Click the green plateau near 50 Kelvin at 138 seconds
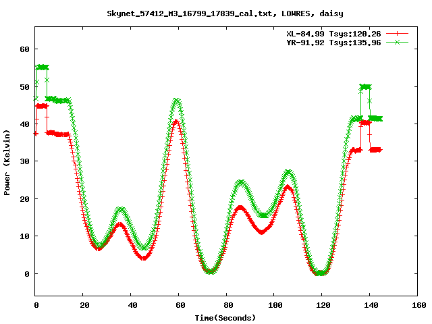Viewport: 432px width, 324px height. 365,87
